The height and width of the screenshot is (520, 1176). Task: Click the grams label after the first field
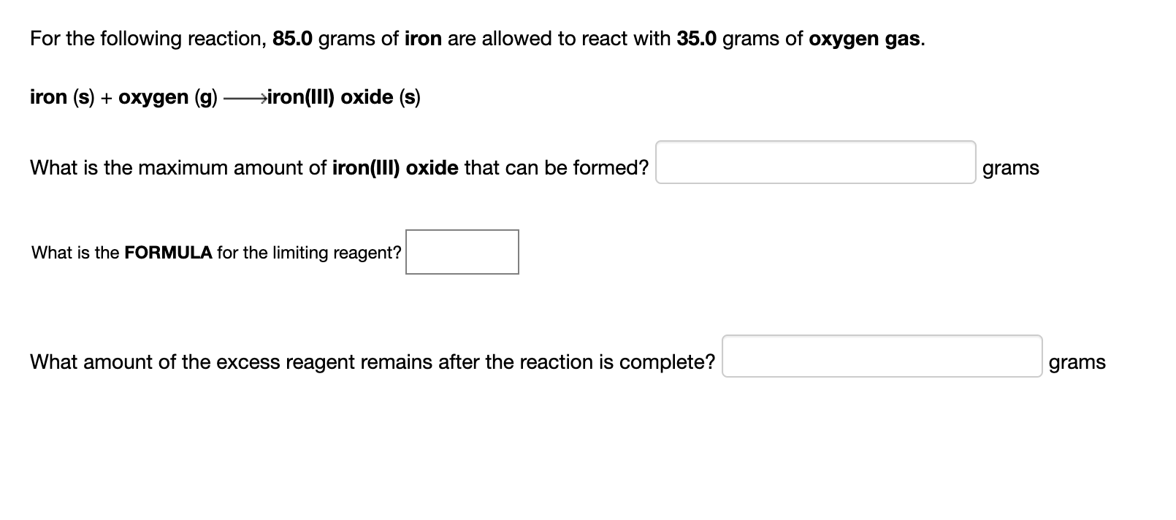(x=1010, y=167)
